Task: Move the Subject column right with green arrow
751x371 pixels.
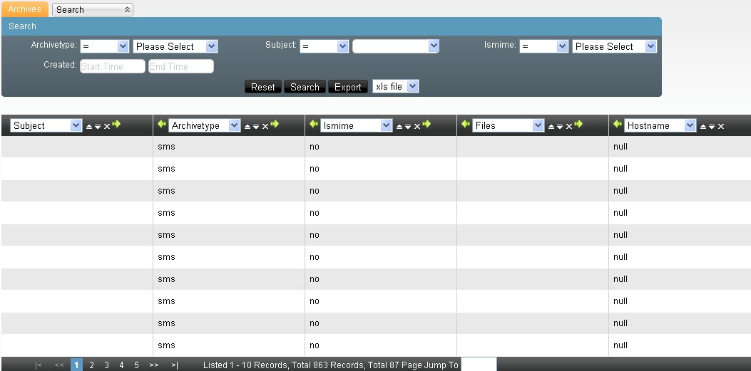Action: click(x=116, y=125)
